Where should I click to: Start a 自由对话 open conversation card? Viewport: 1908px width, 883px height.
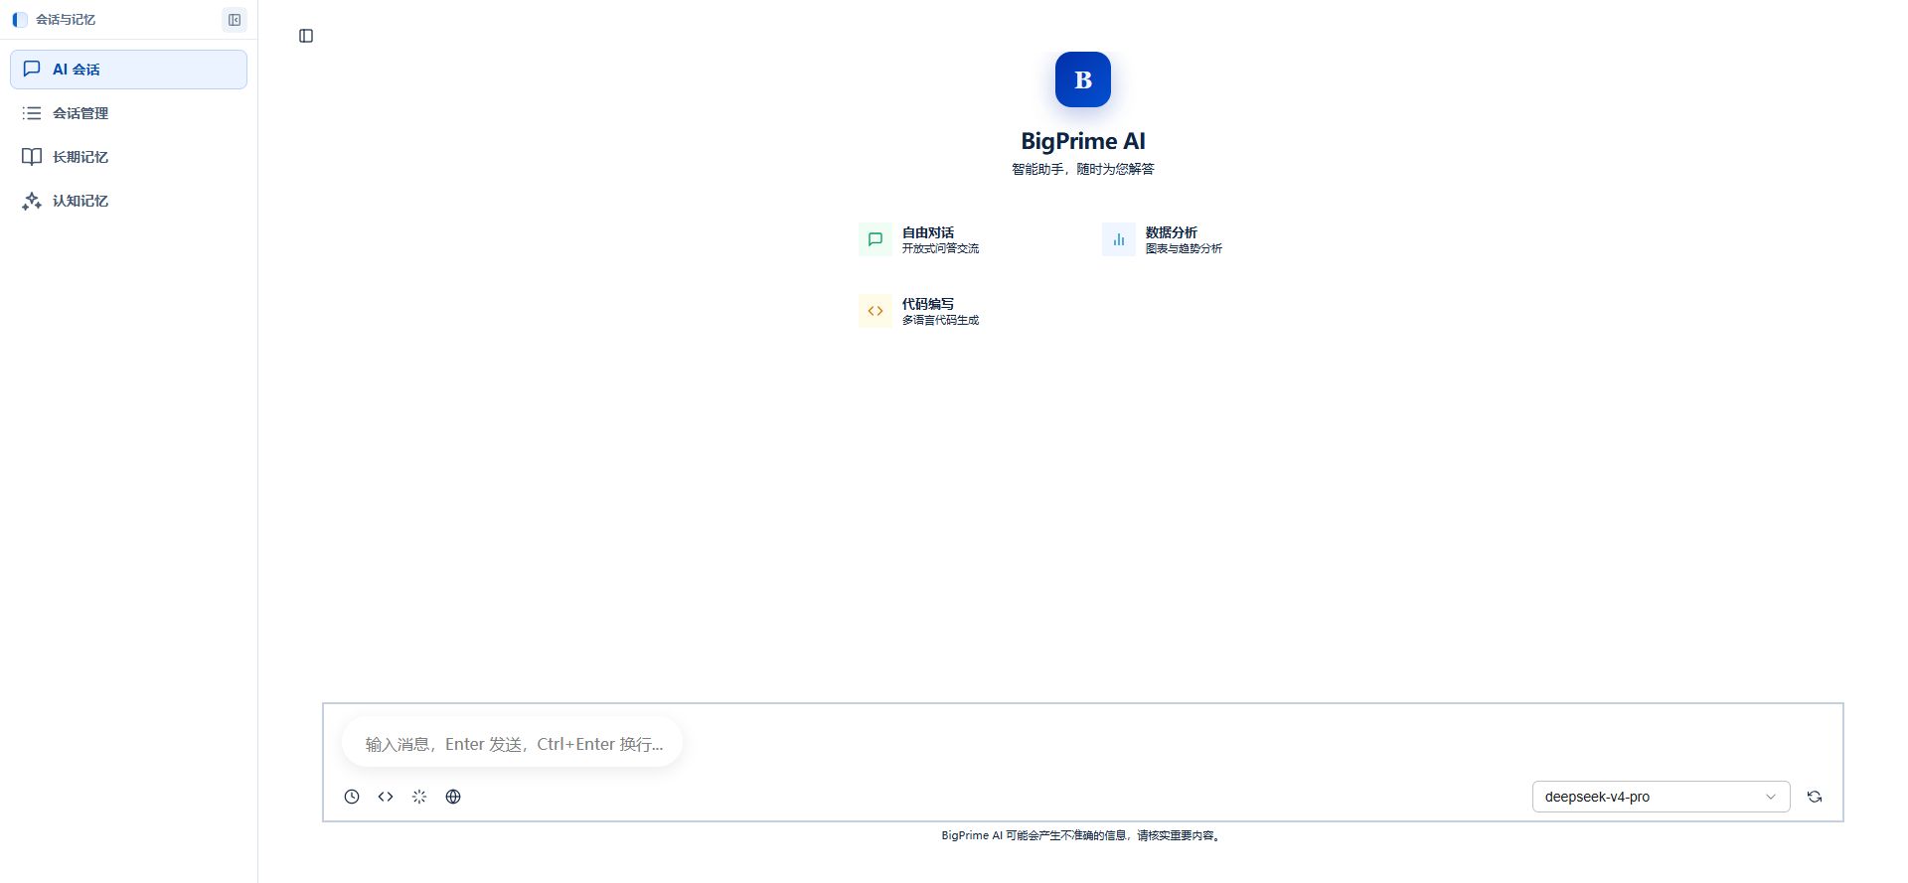[x=961, y=239]
